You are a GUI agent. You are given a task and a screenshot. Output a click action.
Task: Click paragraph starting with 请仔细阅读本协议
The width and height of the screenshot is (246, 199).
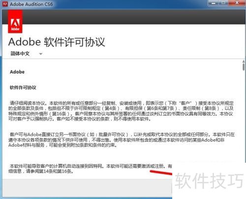point(121,111)
